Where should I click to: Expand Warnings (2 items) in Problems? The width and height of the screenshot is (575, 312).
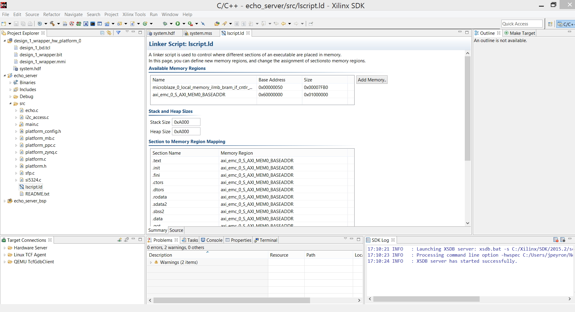click(x=151, y=262)
